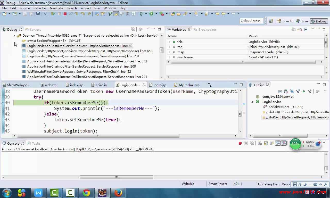
Task: Open the Navigate menu
Action: (56, 8)
